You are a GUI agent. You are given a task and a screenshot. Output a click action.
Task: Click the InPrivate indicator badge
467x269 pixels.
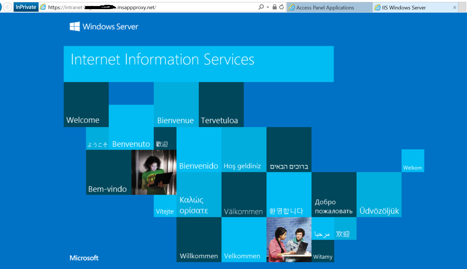26,7
